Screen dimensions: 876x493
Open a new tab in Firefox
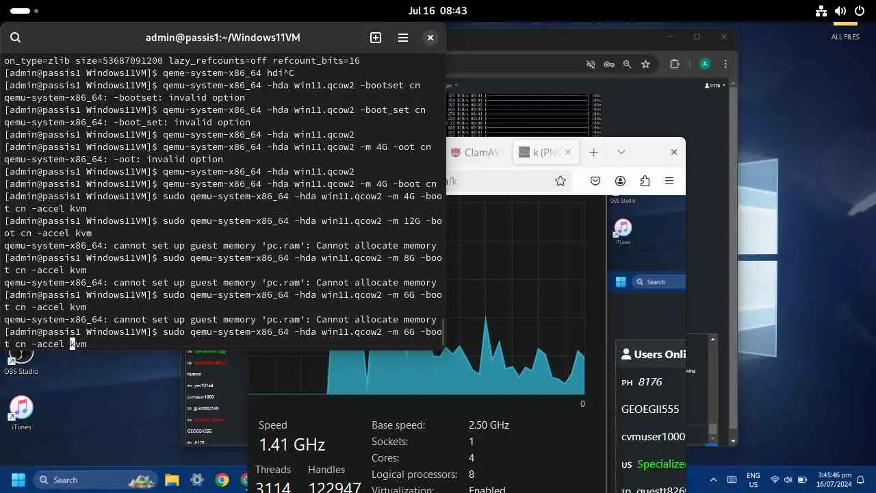click(594, 152)
